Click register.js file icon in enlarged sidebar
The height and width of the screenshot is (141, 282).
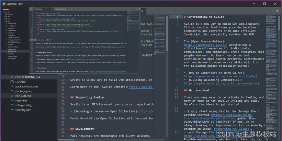point(12,100)
